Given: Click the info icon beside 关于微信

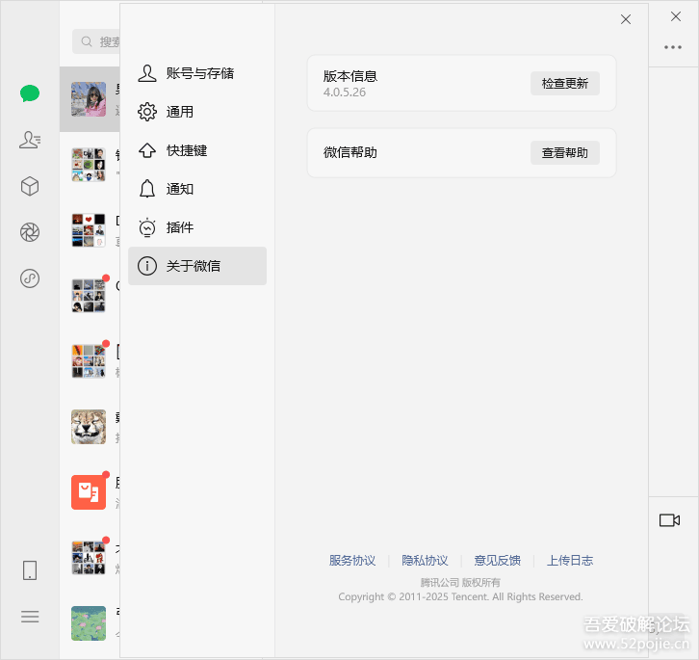Looking at the screenshot, I should pos(147,266).
